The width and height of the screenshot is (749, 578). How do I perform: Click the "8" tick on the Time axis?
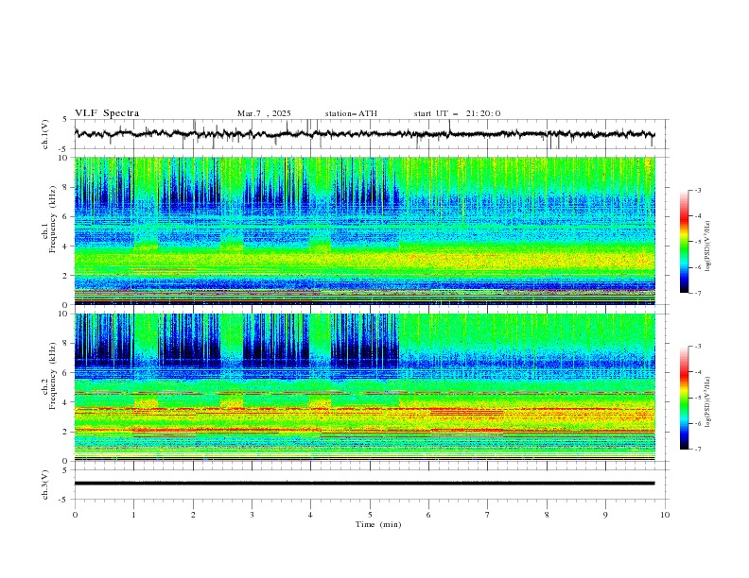pos(547,515)
